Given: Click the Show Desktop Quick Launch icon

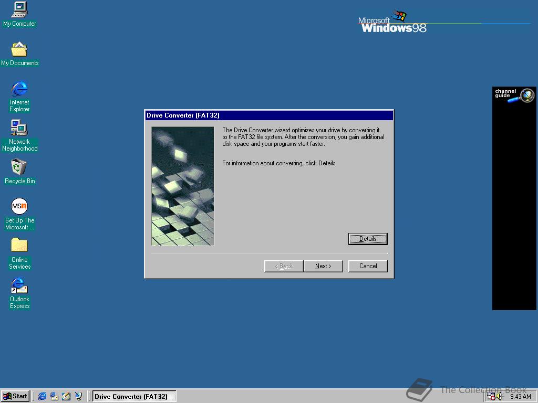Looking at the screenshot, I should pyautogui.click(x=66, y=397).
